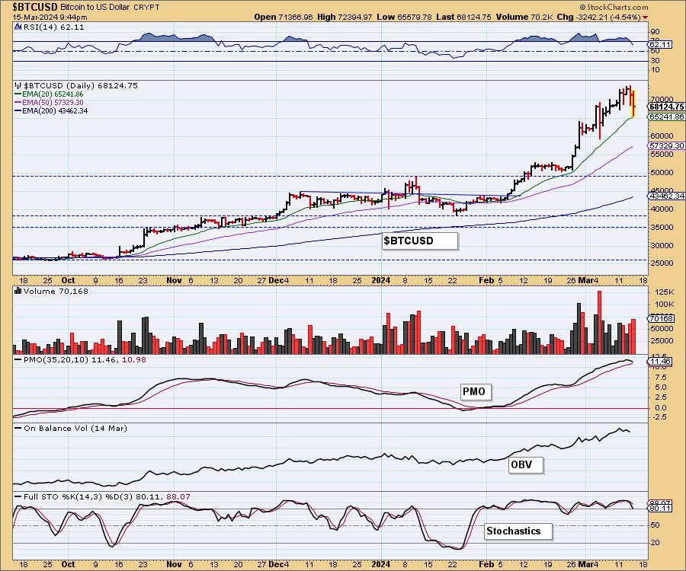Click the 'High 72394.97' value
Screen dimensions: 686x571
click(345, 17)
